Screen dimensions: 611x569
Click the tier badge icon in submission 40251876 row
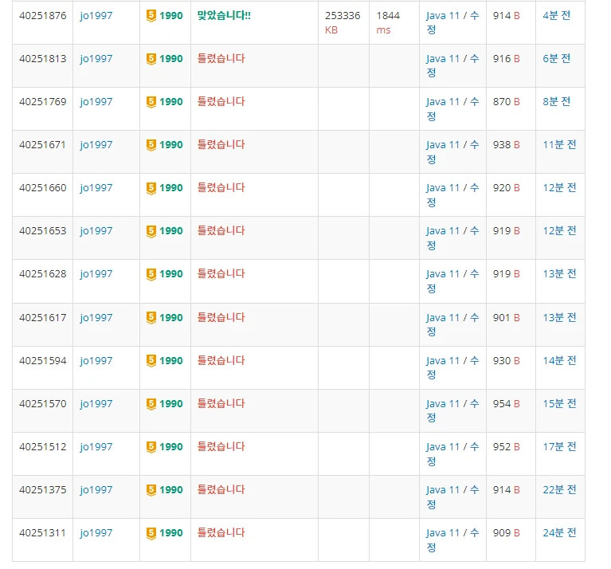(151, 16)
